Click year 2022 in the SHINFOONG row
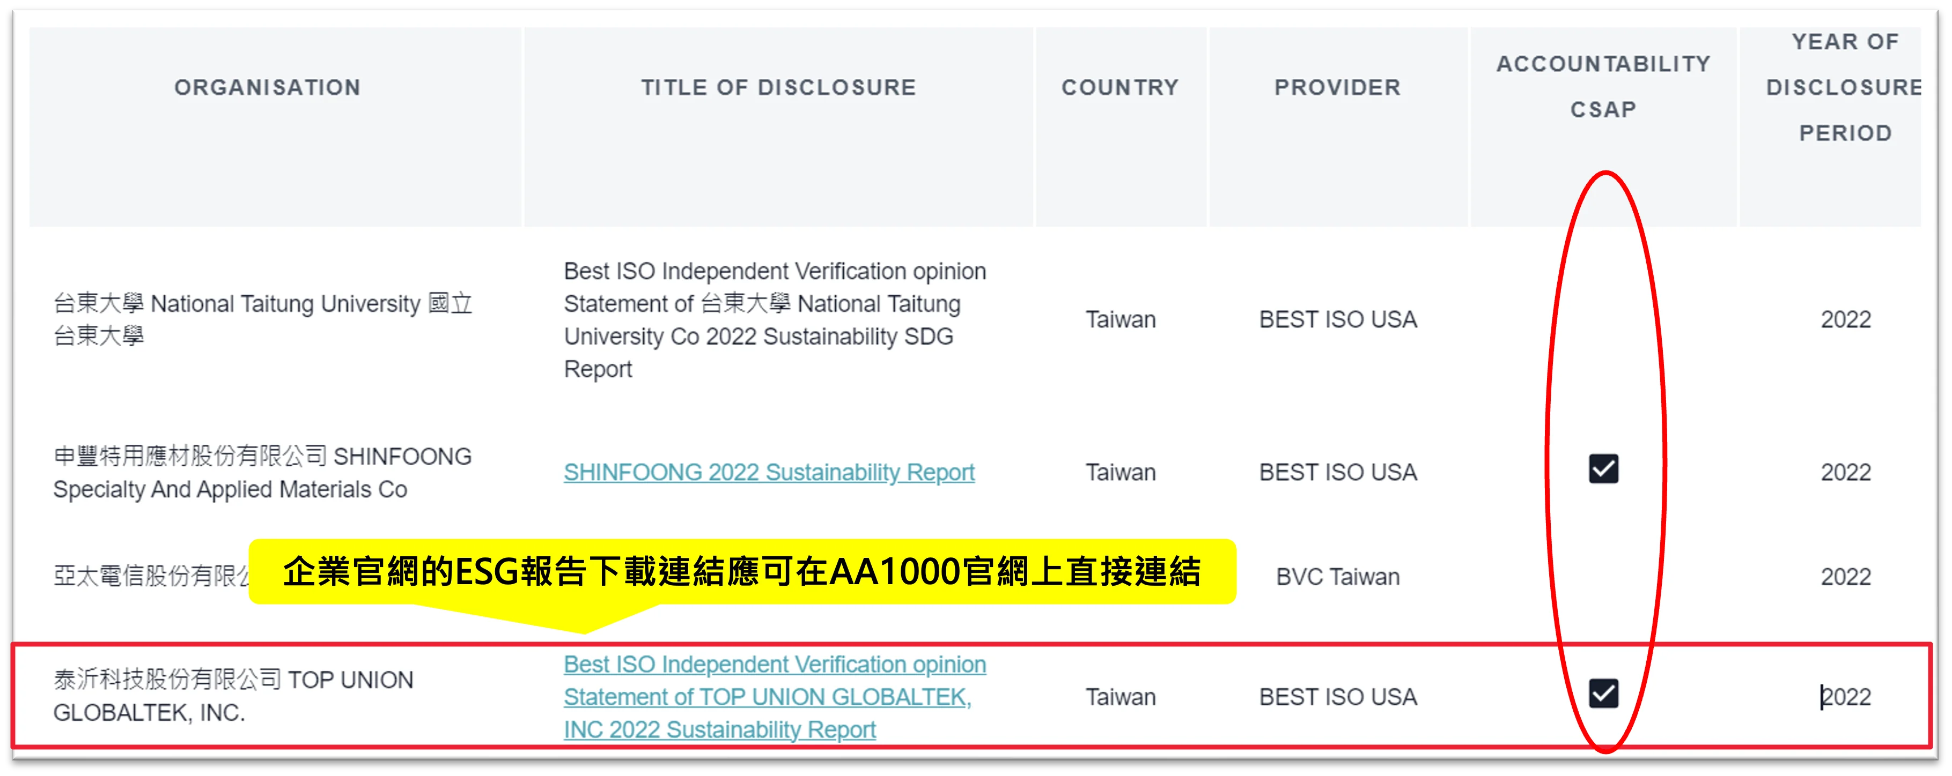This screenshot has height=776, width=1952. 1846,473
